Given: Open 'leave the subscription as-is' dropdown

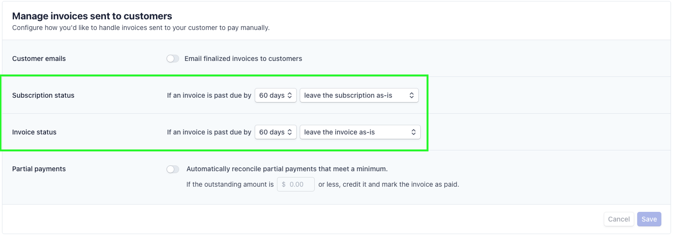Looking at the screenshot, I should pyautogui.click(x=359, y=95).
